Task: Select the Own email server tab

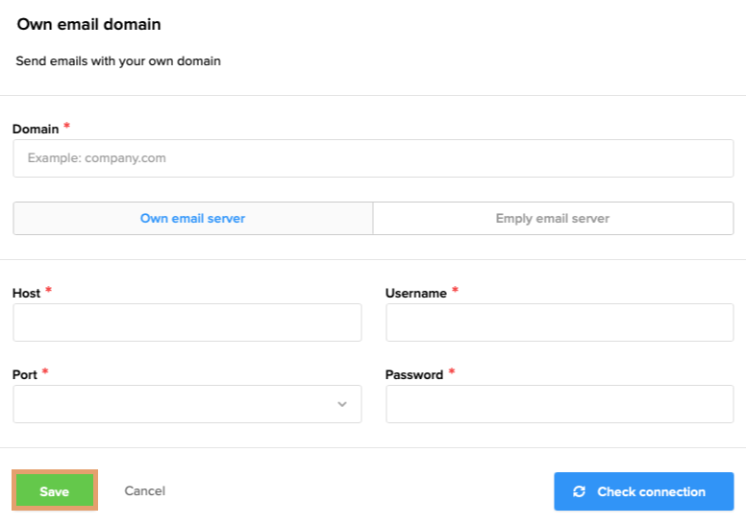Action: coord(192,219)
